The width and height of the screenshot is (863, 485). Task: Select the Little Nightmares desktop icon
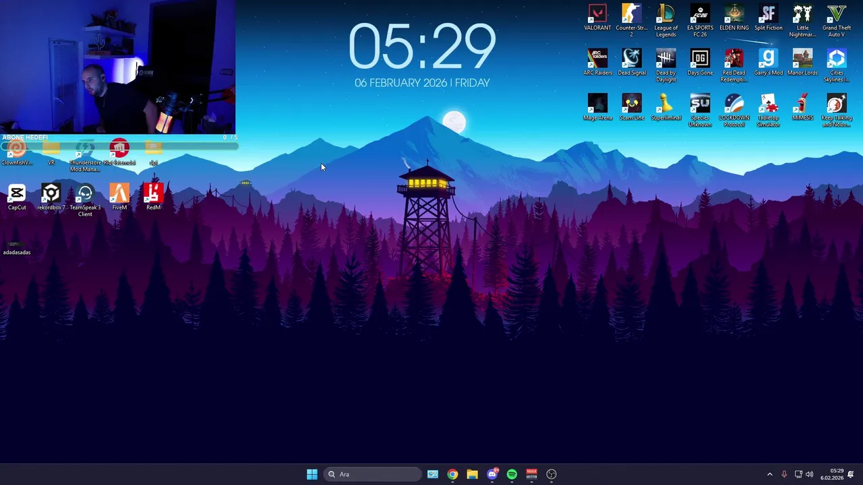(802, 21)
